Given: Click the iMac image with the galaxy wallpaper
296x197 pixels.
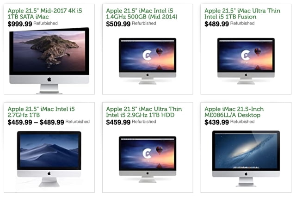Looking at the screenshot, I should click(x=246, y=159).
